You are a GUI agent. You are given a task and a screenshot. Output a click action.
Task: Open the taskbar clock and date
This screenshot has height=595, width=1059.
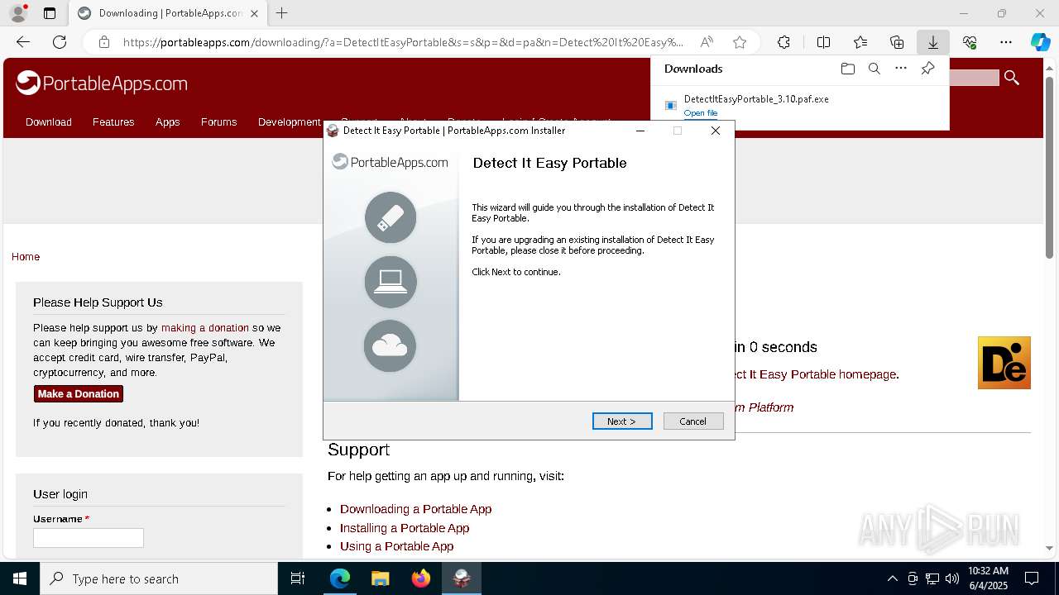pos(988,578)
